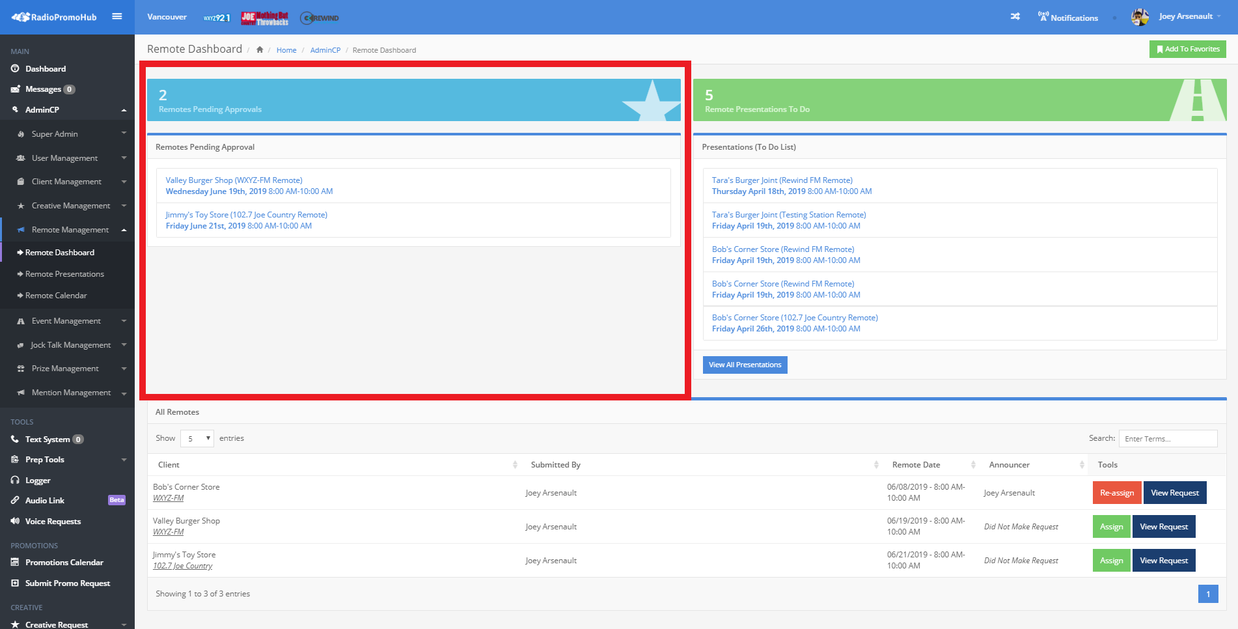The image size is (1238, 629).
Task: Select the Rewind station logo
Action: pos(320,18)
